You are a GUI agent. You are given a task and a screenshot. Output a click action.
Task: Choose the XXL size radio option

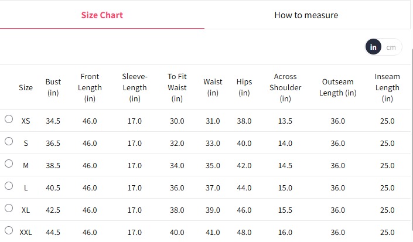click(x=9, y=230)
